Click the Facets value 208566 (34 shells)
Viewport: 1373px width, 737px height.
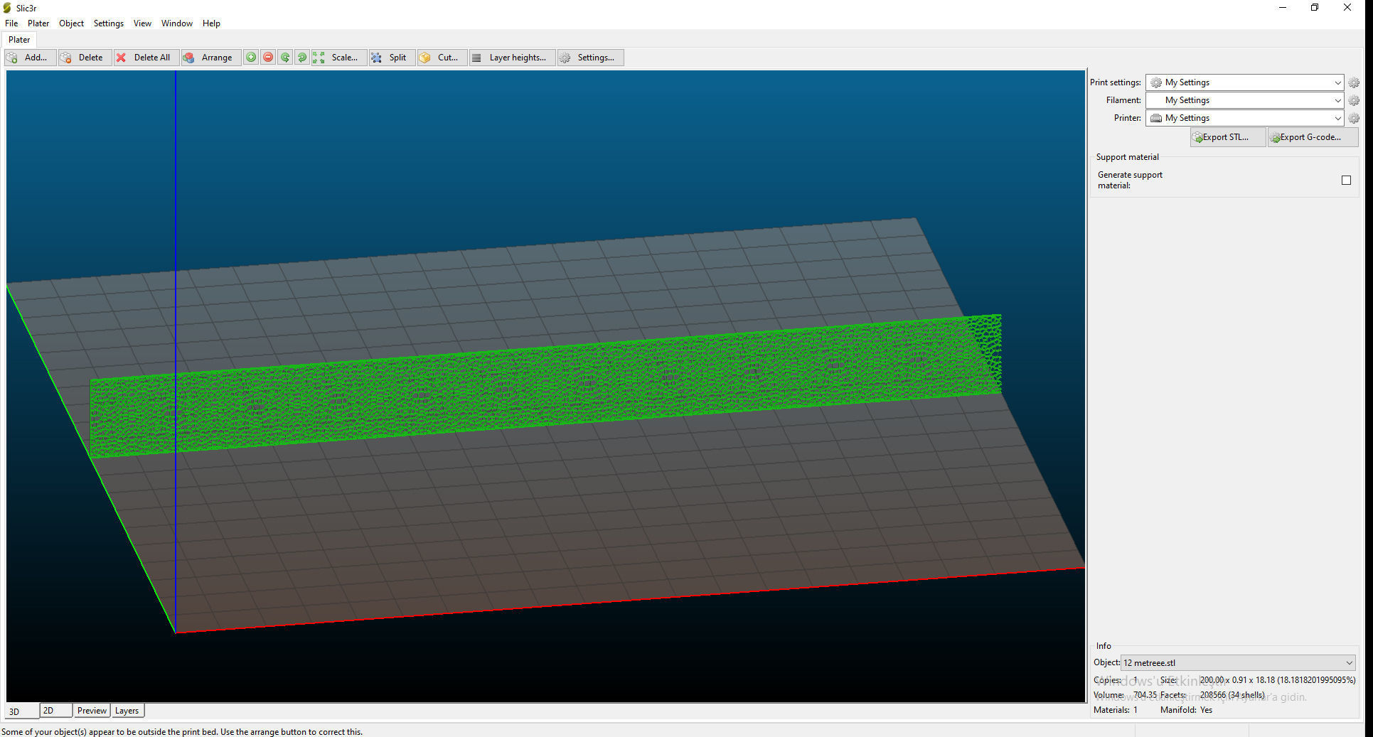point(1232,695)
